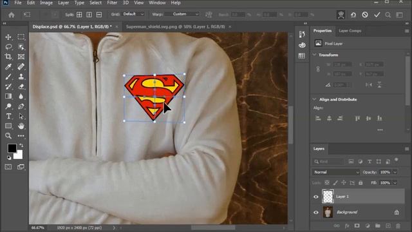Commit the warp transform with checkmark
412x232 pixels.
click(377, 15)
